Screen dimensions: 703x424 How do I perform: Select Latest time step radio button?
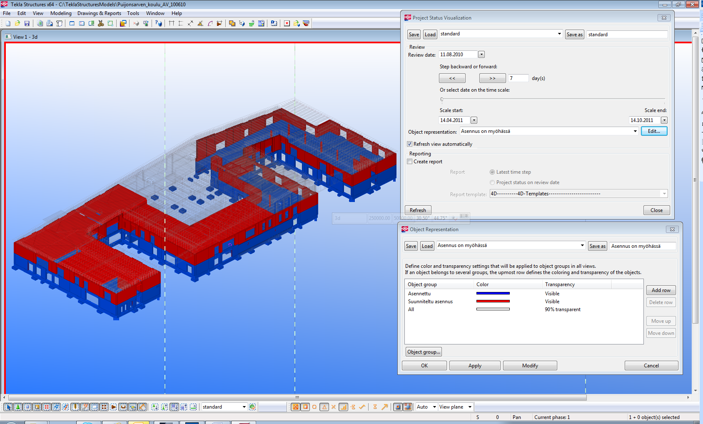pos(492,172)
